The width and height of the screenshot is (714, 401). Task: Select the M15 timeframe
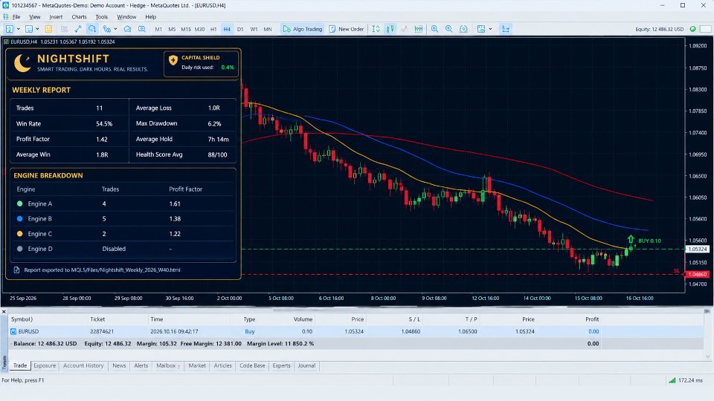186,29
